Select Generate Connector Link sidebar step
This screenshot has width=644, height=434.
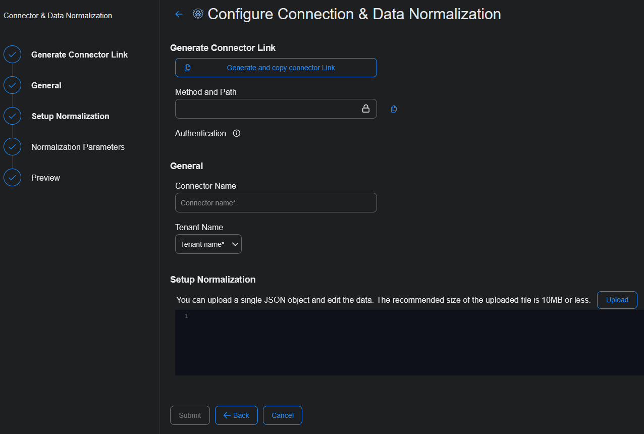pyautogui.click(x=79, y=55)
